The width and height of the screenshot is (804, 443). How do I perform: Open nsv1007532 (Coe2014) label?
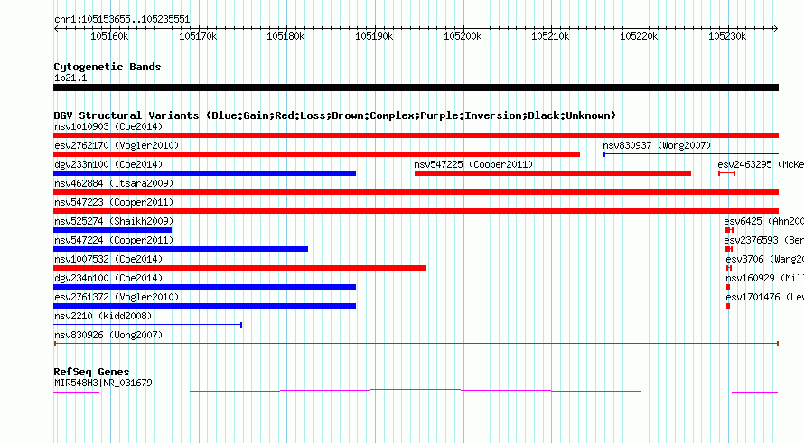[x=108, y=259]
